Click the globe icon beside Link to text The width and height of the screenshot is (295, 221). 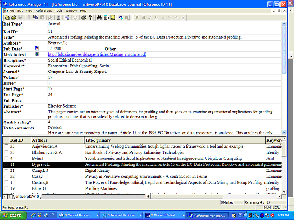[x=37, y=54]
